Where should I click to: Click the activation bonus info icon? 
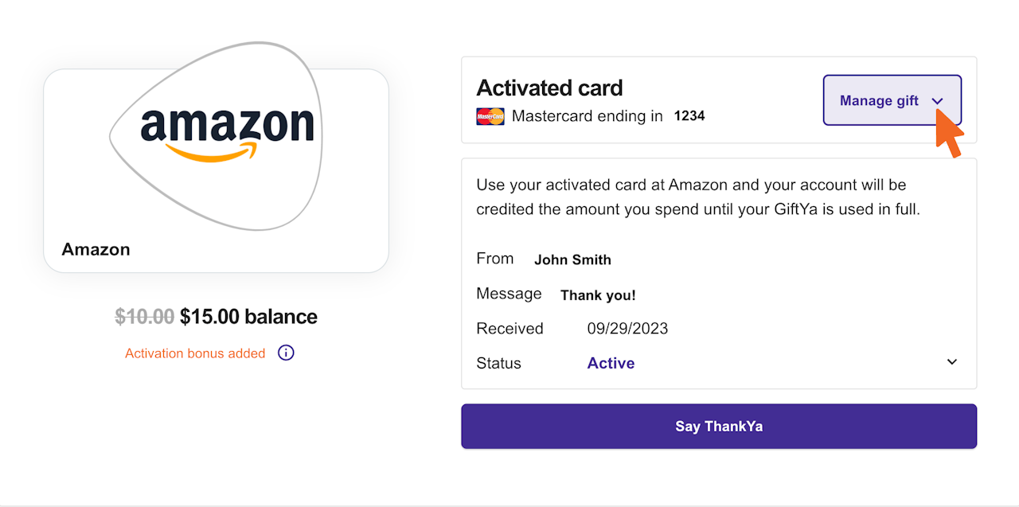286,353
